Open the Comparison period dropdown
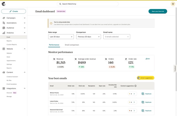This screenshot has width=177, height=116. click(x=88, y=37)
